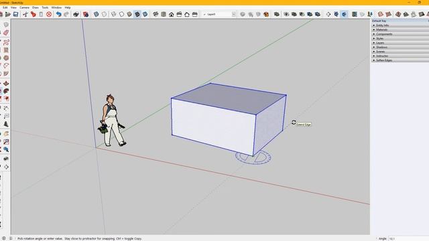Expand the Soften Edges panel

coord(400,60)
